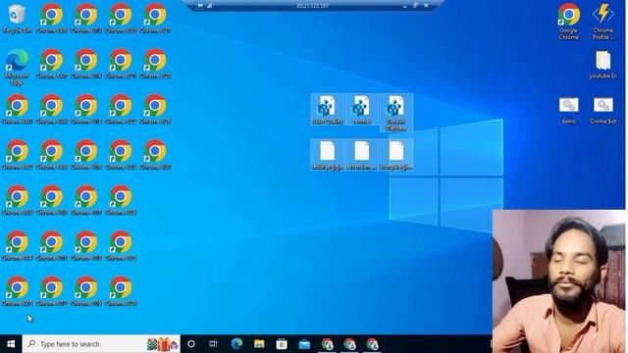
Task: Select the Default Playba... registry file
Action: click(x=396, y=113)
